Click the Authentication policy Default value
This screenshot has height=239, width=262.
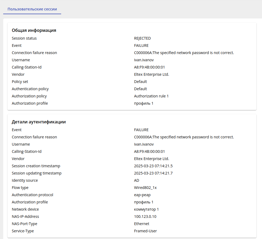(141, 89)
